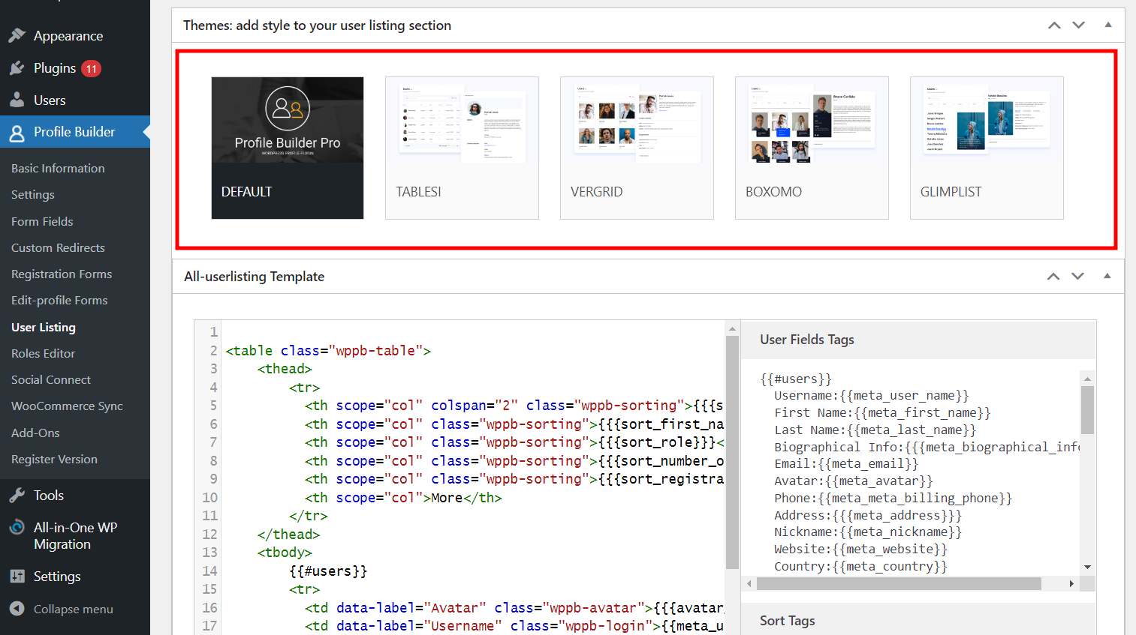
Task: Click User Fields Tags horizontal scrollbar
Action: pyautogui.click(x=899, y=583)
